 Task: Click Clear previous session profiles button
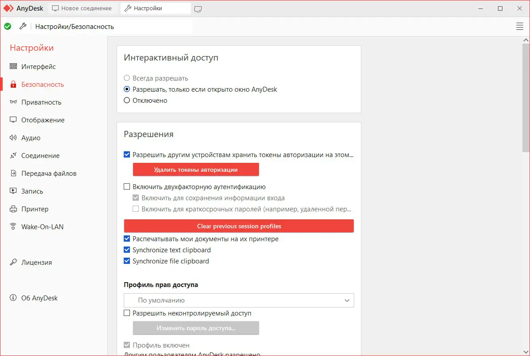tap(239, 226)
